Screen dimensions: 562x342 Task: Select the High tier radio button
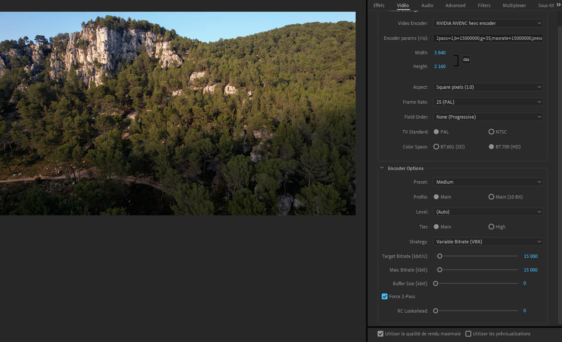492,227
